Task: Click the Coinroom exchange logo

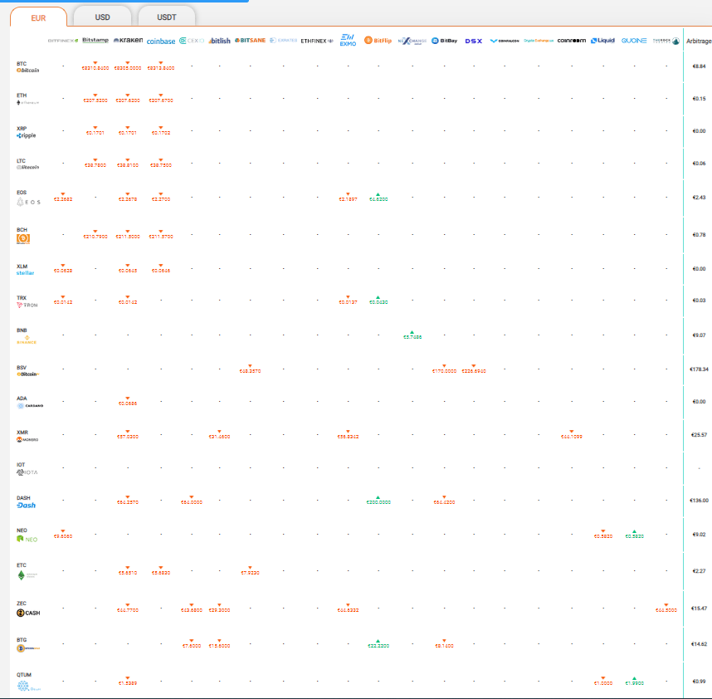Action: click(x=572, y=41)
